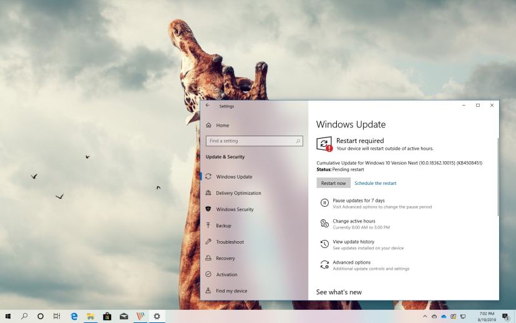
Task: Click the pause icon beside Pause updates
Action: coord(324,203)
